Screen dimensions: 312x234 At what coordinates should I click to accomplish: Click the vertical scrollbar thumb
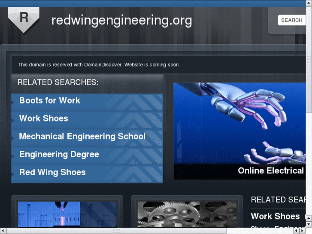click(x=309, y=60)
